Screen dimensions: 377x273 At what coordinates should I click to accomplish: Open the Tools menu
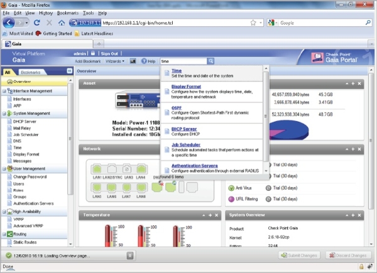pyautogui.click(x=88, y=13)
